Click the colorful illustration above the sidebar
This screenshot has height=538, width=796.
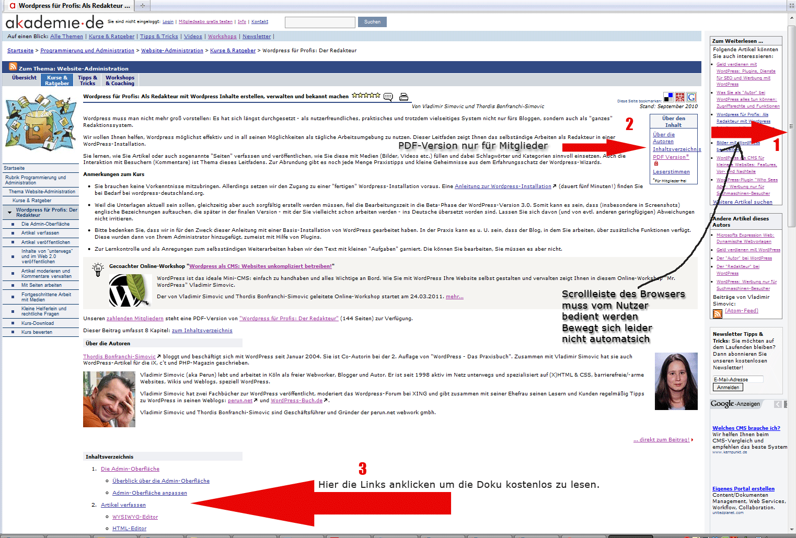(41, 122)
